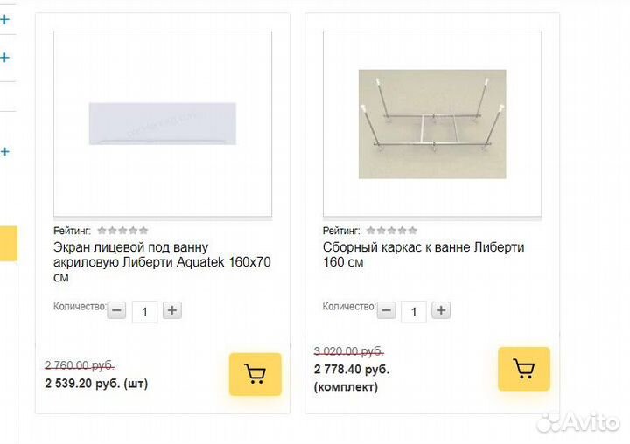
Task: Decrease quantity of the Liberti frame
Action: pyautogui.click(x=387, y=310)
